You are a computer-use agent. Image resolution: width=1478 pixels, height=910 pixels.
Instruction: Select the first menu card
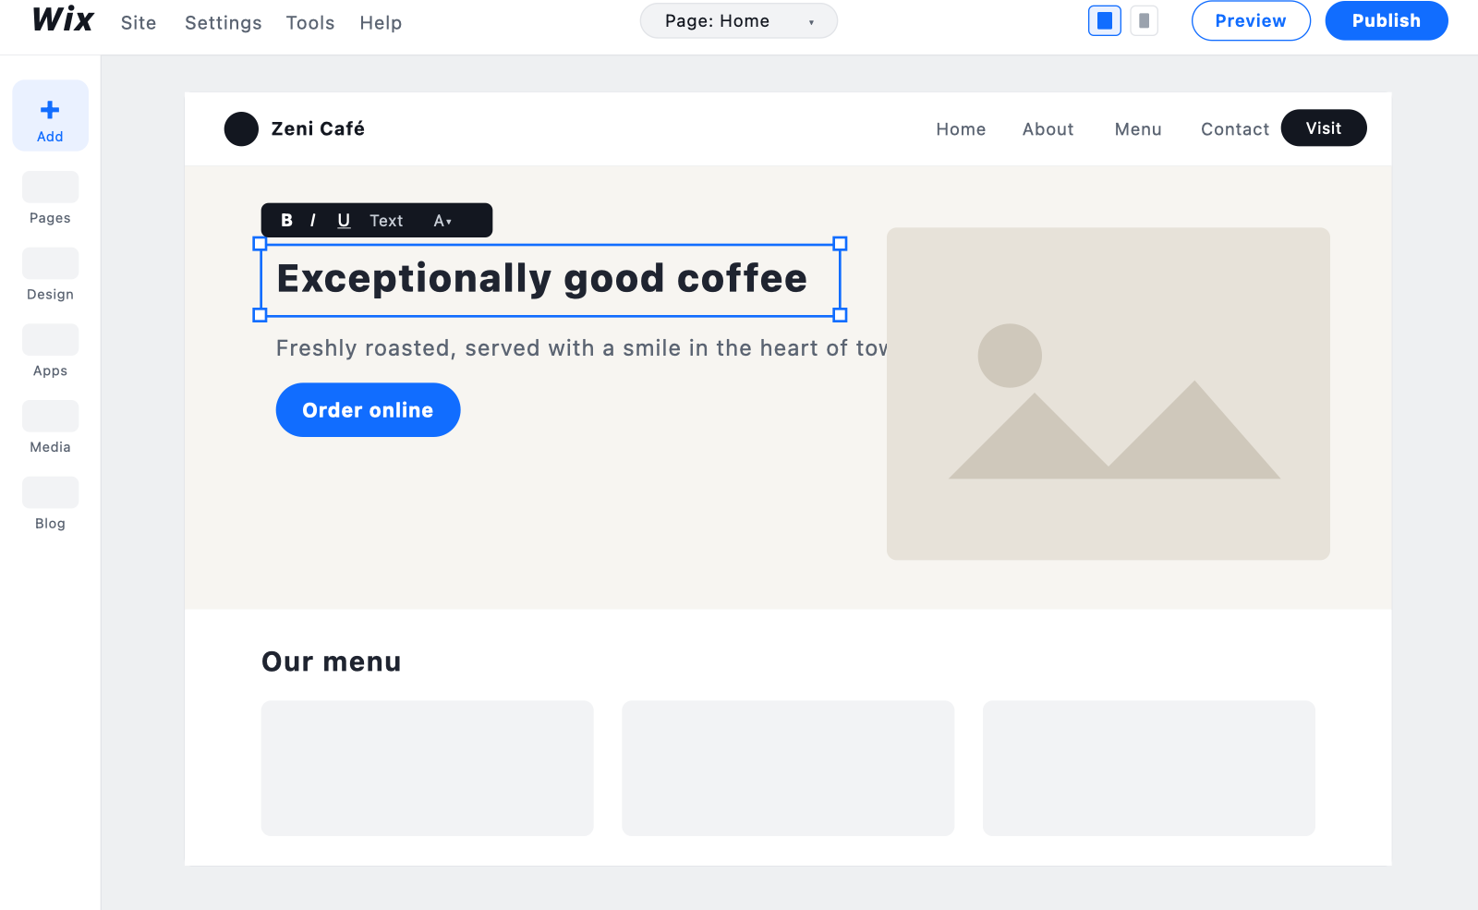[x=427, y=768]
